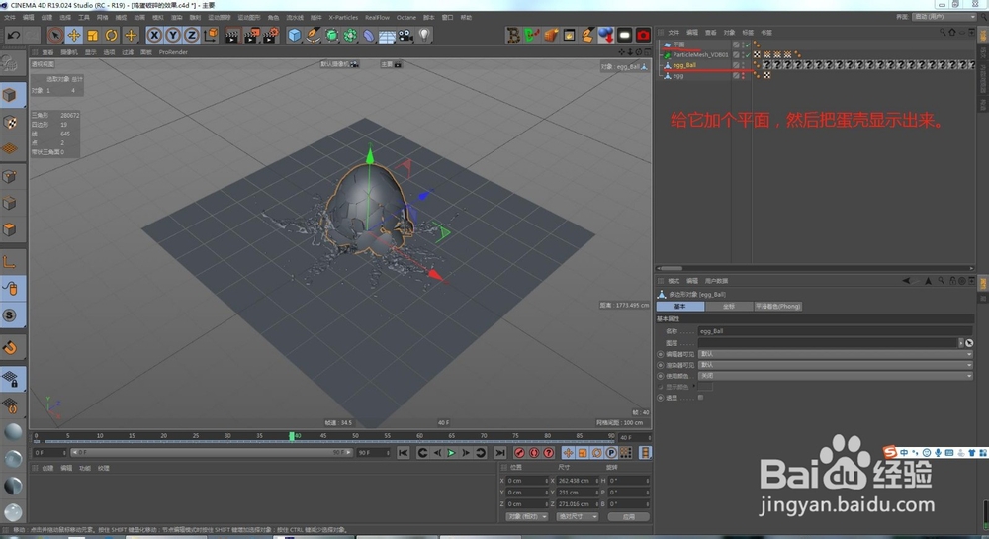
Task: Open the RealFlow menu
Action: coord(377,18)
